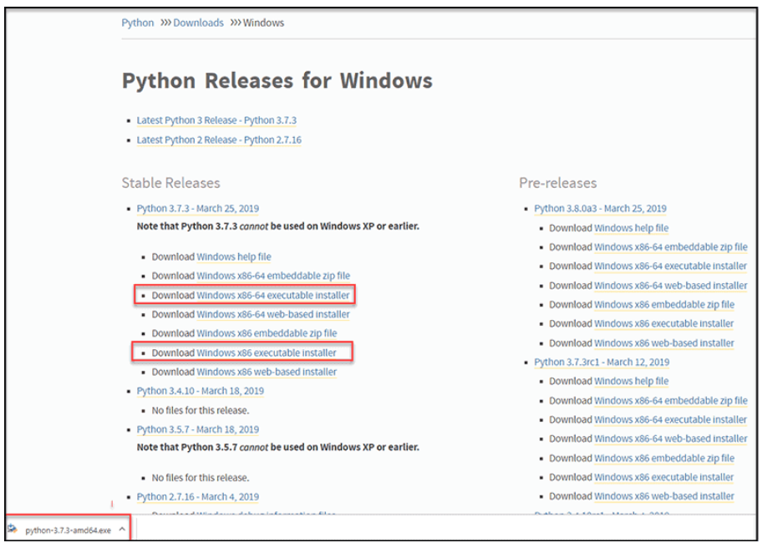Image resolution: width=767 pixels, height=548 pixels.
Task: Open pre-release Python 3.7.3rc1 - March 12, 2019
Action: pos(602,362)
